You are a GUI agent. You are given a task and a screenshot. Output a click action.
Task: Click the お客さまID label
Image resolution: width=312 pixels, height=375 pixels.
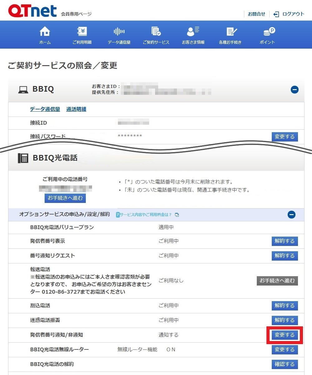(x=106, y=86)
